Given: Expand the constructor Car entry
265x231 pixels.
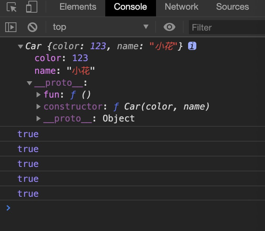Looking at the screenshot, I should 39,107.
